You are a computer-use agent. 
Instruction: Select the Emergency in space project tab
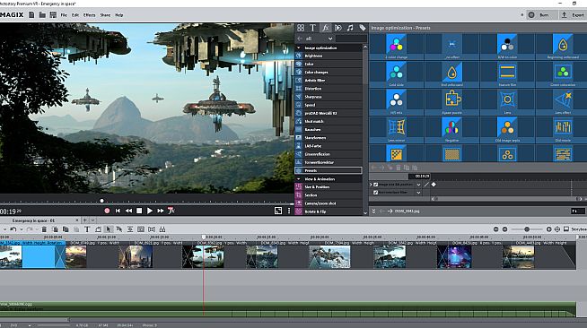34,220
